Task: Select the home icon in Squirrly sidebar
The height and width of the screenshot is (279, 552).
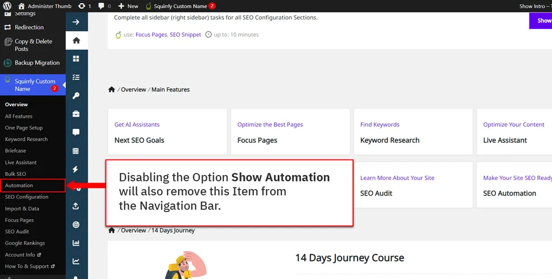Action: [76, 40]
